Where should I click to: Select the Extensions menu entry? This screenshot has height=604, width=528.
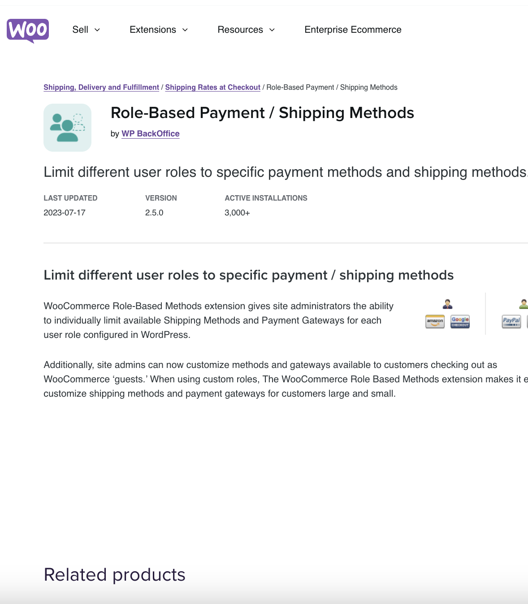click(153, 30)
